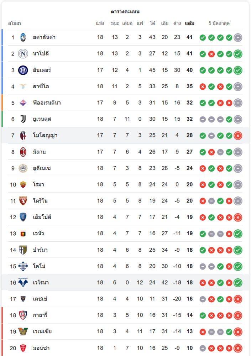The height and width of the screenshot is (356, 251).
Task: Click the Napoli club crest icon
Action: tap(23, 54)
